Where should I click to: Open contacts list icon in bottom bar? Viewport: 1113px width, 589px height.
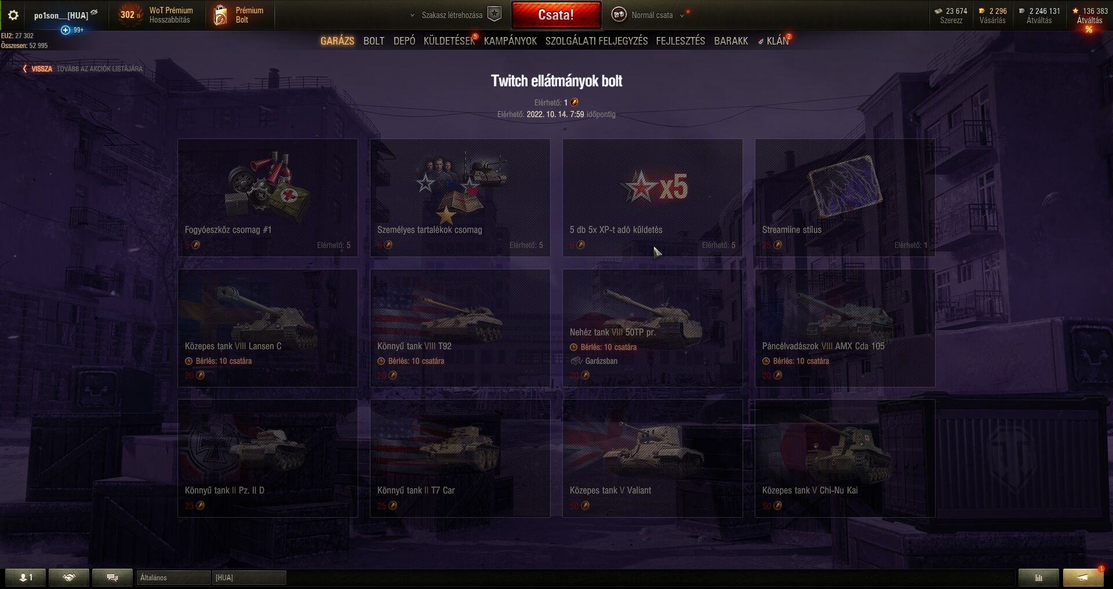[26, 577]
